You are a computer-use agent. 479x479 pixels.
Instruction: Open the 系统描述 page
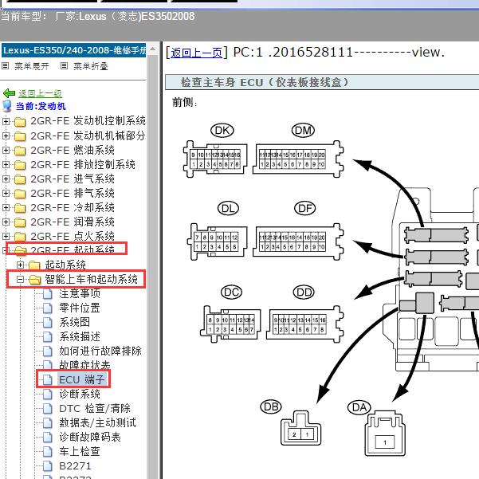(x=80, y=336)
